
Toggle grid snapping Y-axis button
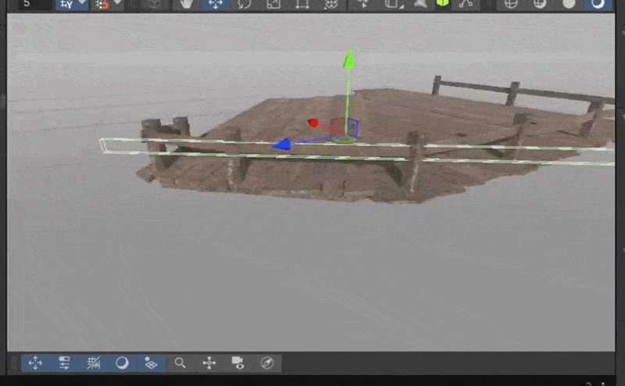[x=66, y=5]
